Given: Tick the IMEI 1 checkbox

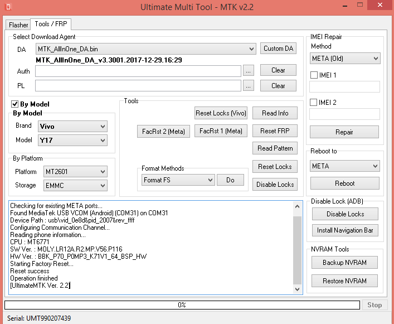Looking at the screenshot, I should 314,75.
